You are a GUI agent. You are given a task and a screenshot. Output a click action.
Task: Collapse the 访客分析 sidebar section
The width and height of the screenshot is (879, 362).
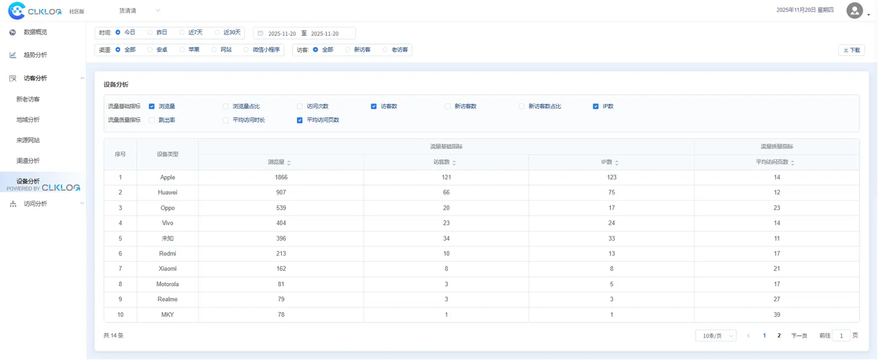(x=82, y=78)
